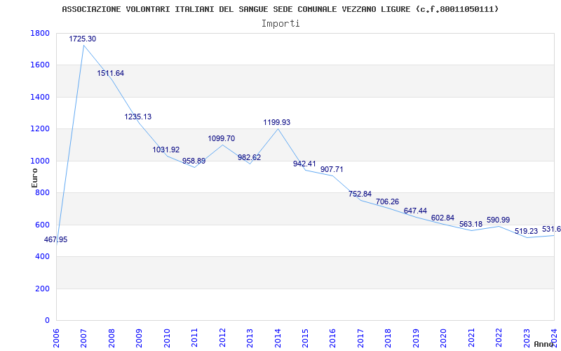The width and height of the screenshot is (561, 351).
Task: Select the 467.95 data label
Action: [x=55, y=239]
